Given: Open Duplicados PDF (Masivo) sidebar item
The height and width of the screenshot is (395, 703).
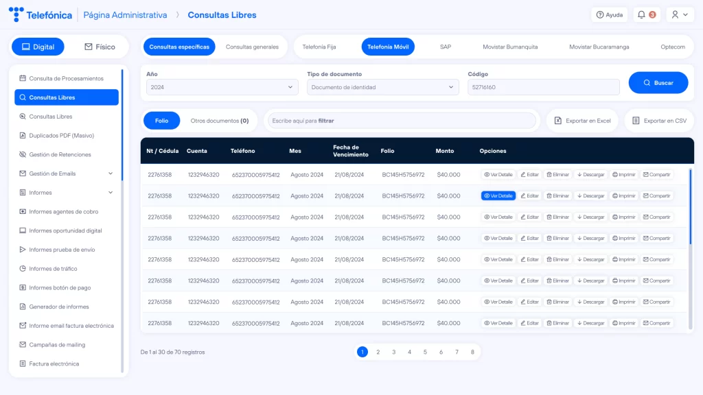Looking at the screenshot, I should pos(61,136).
